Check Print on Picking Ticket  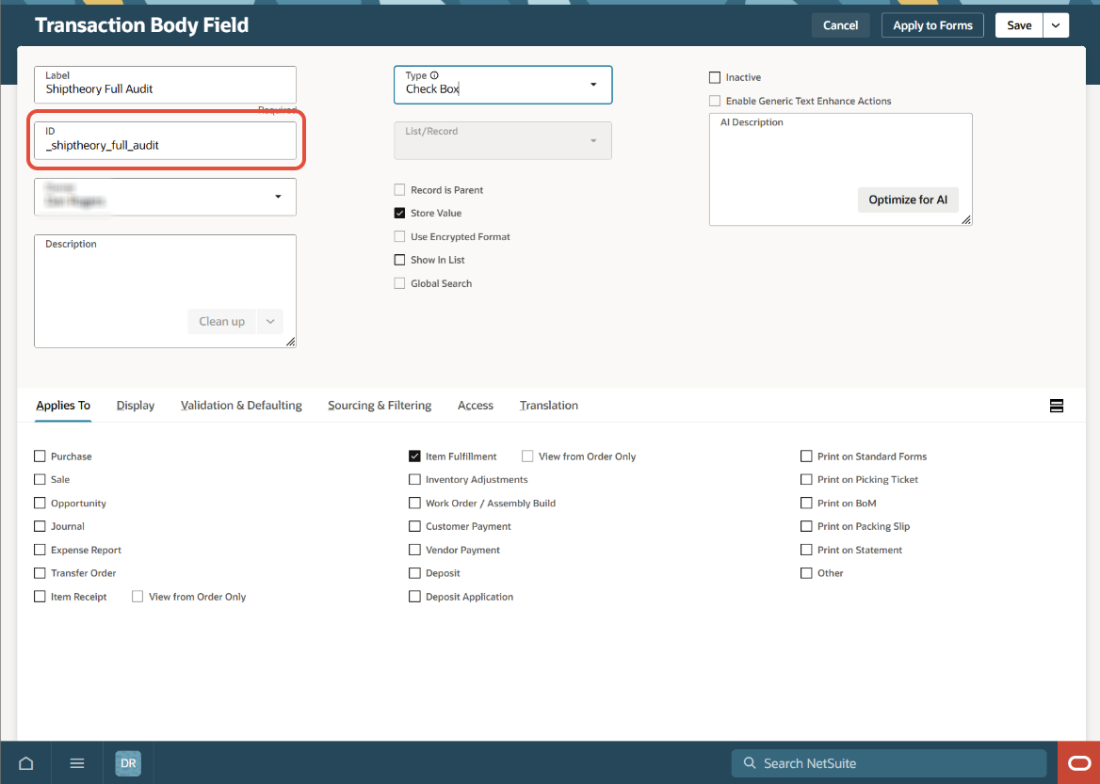pos(807,480)
